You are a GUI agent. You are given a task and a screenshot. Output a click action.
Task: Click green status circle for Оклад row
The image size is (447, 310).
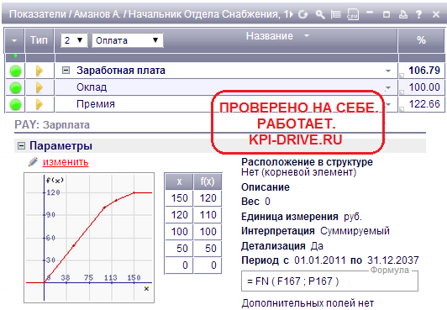pyautogui.click(x=15, y=87)
